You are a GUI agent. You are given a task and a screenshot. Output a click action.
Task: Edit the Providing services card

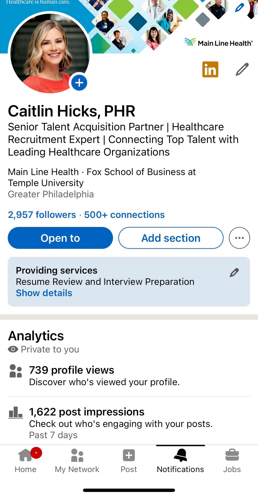pos(234,272)
